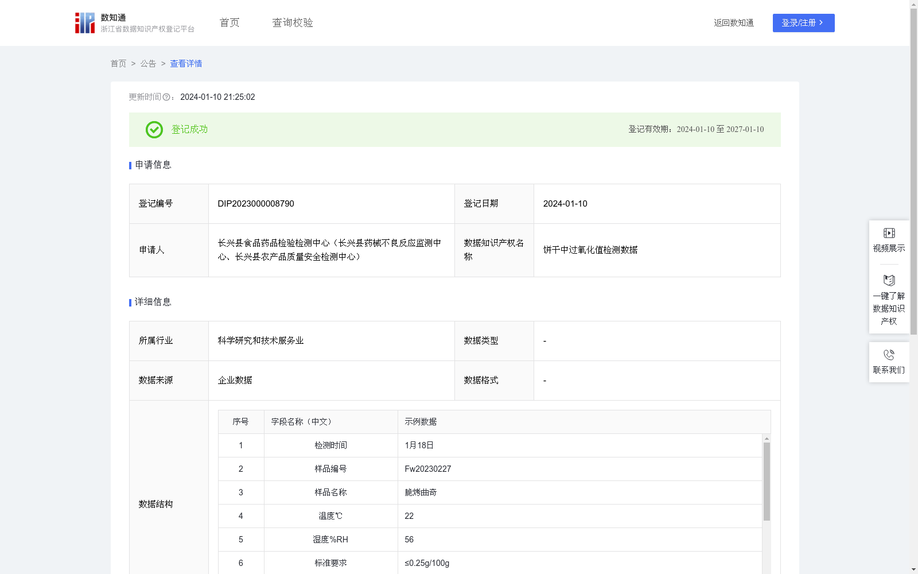Click the page vertical scrollbar thumb

tap(913, 171)
